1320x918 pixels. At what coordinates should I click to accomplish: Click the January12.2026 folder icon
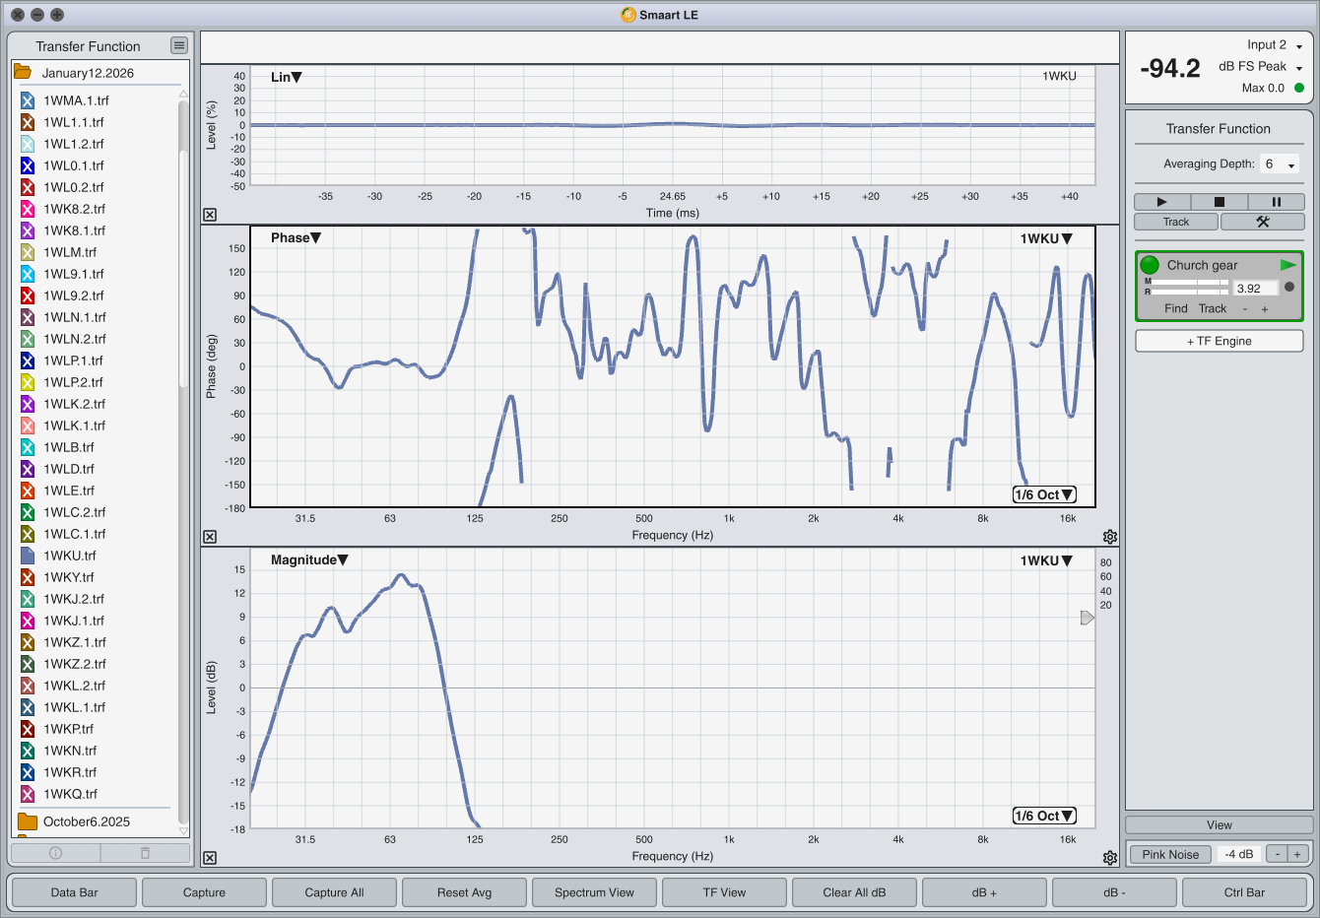pos(23,73)
